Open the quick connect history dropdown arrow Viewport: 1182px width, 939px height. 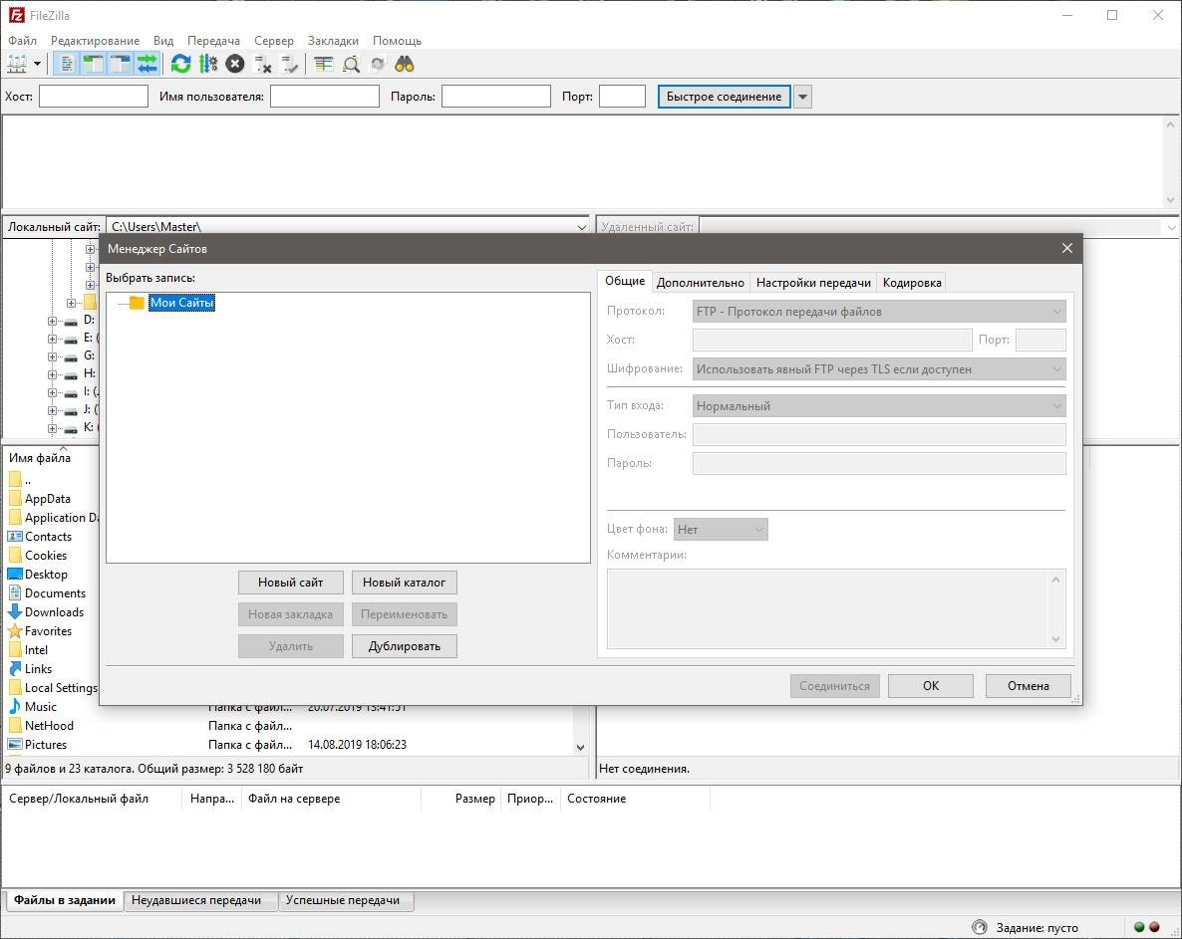point(803,97)
